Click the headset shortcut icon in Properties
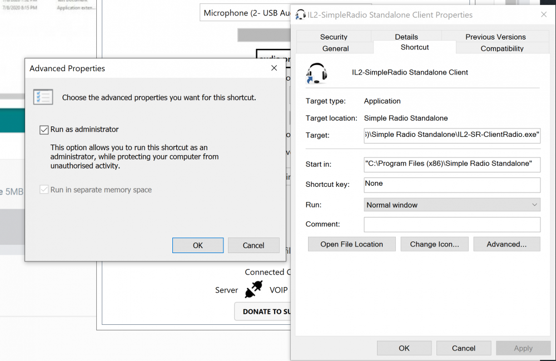 tap(316, 73)
